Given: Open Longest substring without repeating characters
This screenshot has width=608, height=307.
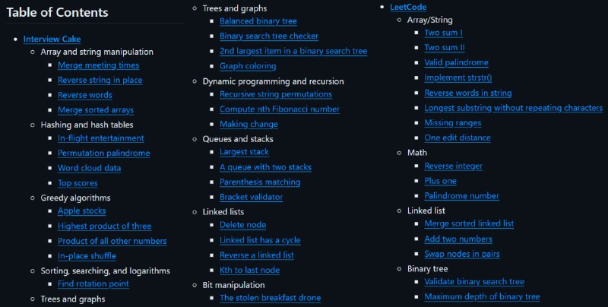Looking at the screenshot, I should pyautogui.click(x=514, y=108).
